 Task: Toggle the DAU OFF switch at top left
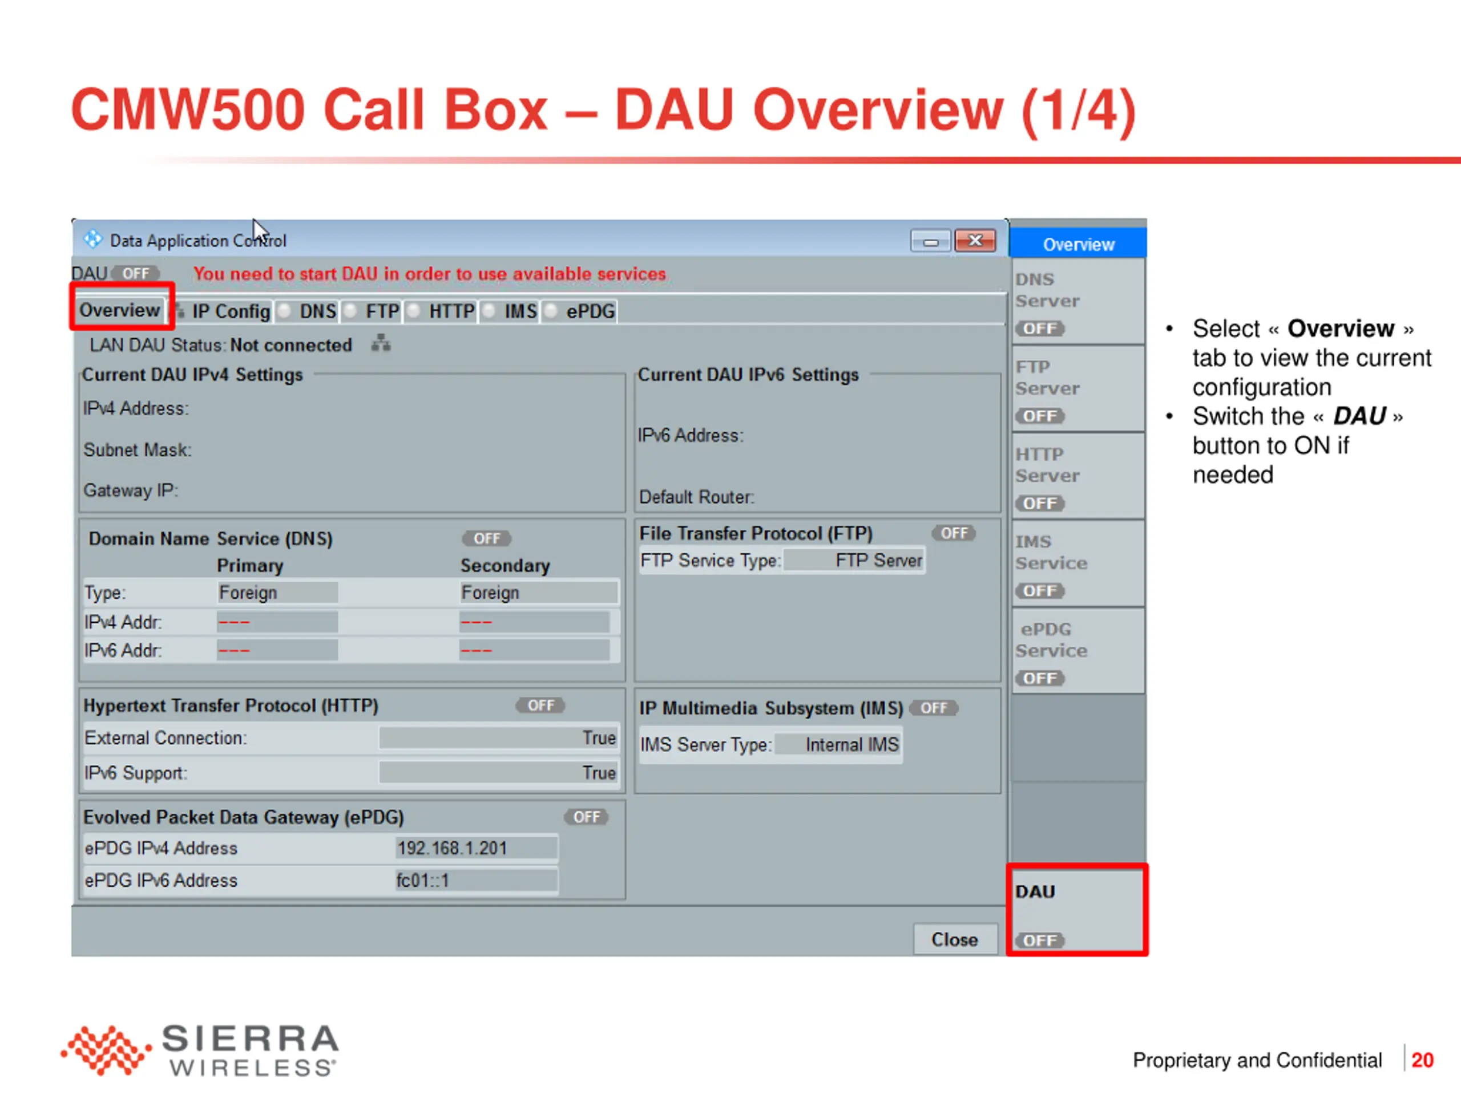(135, 273)
